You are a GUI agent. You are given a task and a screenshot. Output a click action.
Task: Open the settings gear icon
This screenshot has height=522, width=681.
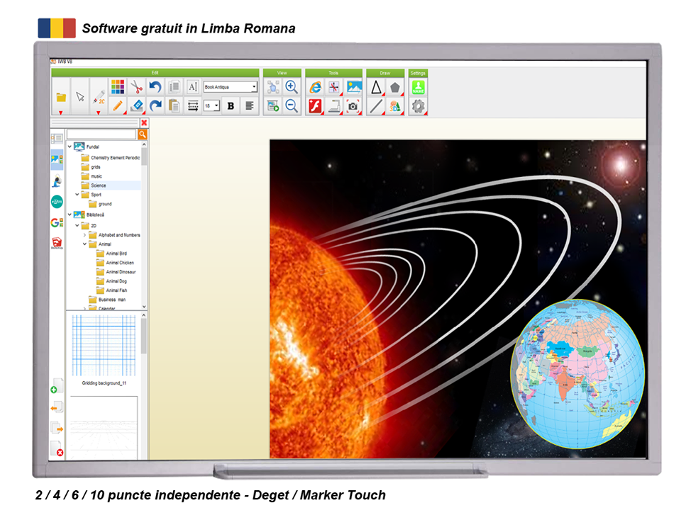click(x=418, y=106)
